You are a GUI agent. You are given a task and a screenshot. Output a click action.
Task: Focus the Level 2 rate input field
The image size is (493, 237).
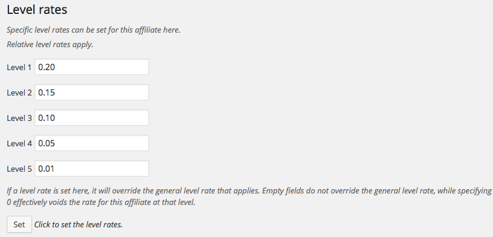click(91, 93)
